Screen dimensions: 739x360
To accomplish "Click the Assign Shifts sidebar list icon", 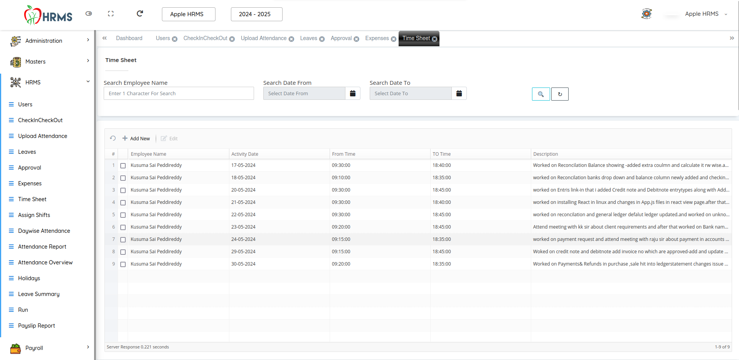I will coord(11,215).
